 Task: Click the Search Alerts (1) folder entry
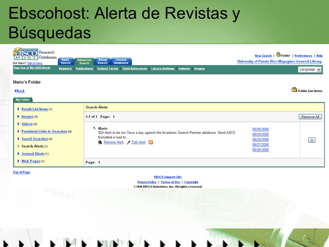click(35, 146)
